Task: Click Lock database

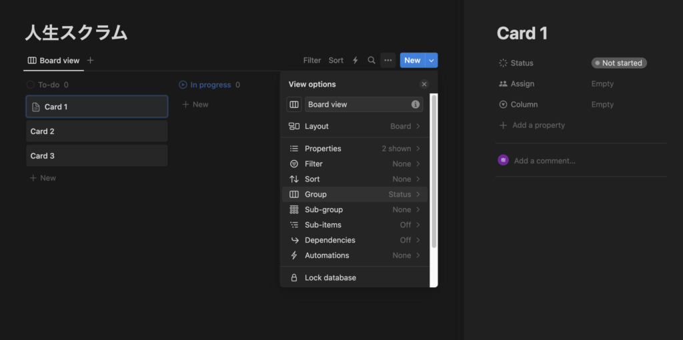Action: (x=330, y=278)
